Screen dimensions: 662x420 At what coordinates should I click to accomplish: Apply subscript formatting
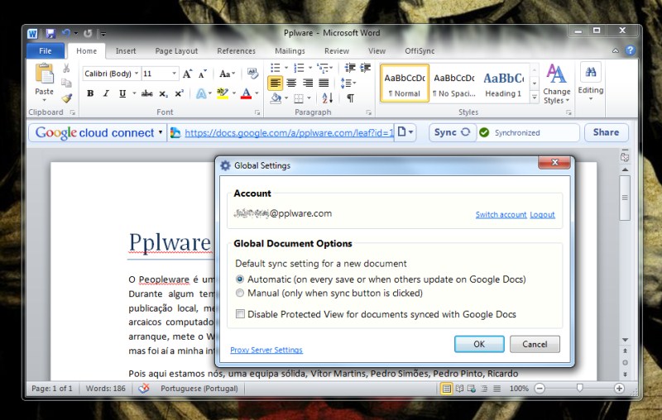pyautogui.click(x=163, y=93)
